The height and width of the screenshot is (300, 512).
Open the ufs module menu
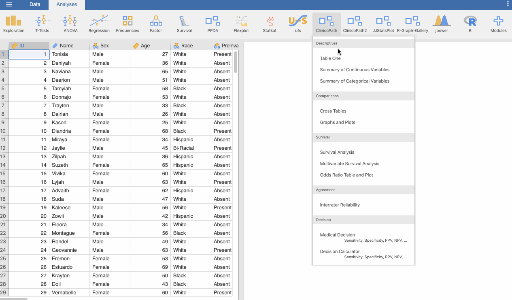point(298,24)
